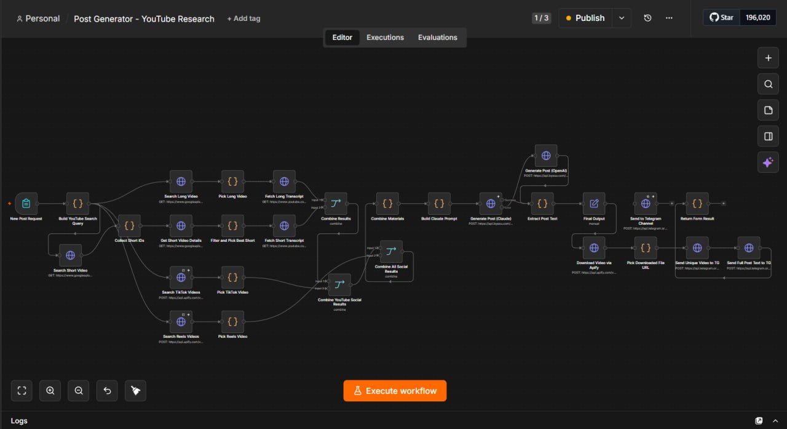The image size is (787, 429).
Task: Reset the canvas zoom level
Action: [x=107, y=390]
